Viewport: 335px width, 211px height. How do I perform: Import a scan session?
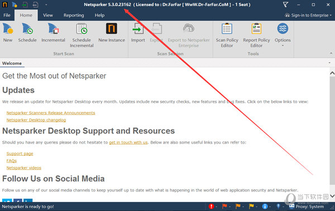click(x=138, y=32)
